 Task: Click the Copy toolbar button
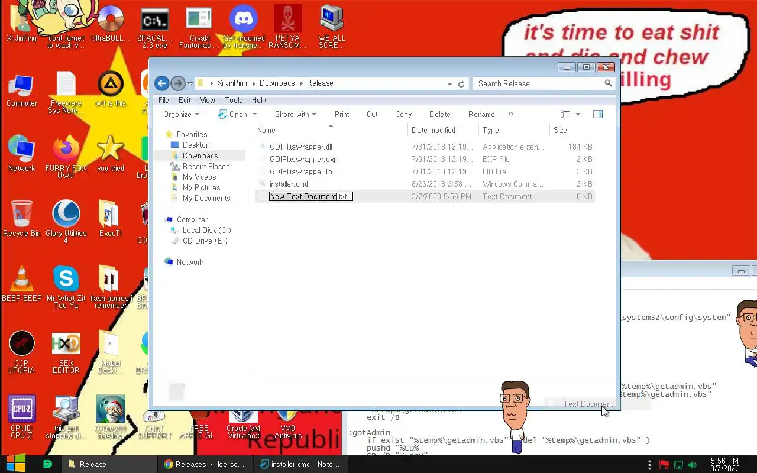pos(403,114)
